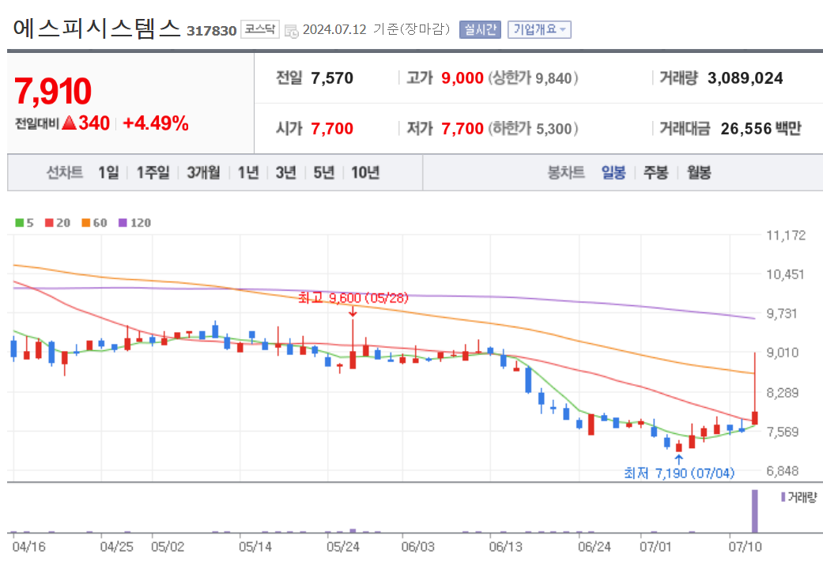Click the +4.49% change value
823x562 pixels.
156,123
